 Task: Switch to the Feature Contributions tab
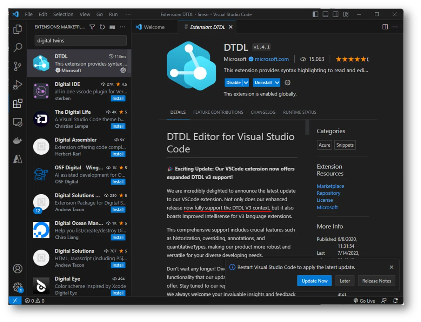point(218,112)
